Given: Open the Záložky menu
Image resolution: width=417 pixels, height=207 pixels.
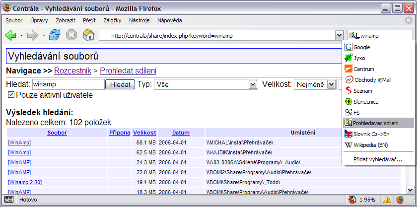Looking at the screenshot, I should 112,20.
